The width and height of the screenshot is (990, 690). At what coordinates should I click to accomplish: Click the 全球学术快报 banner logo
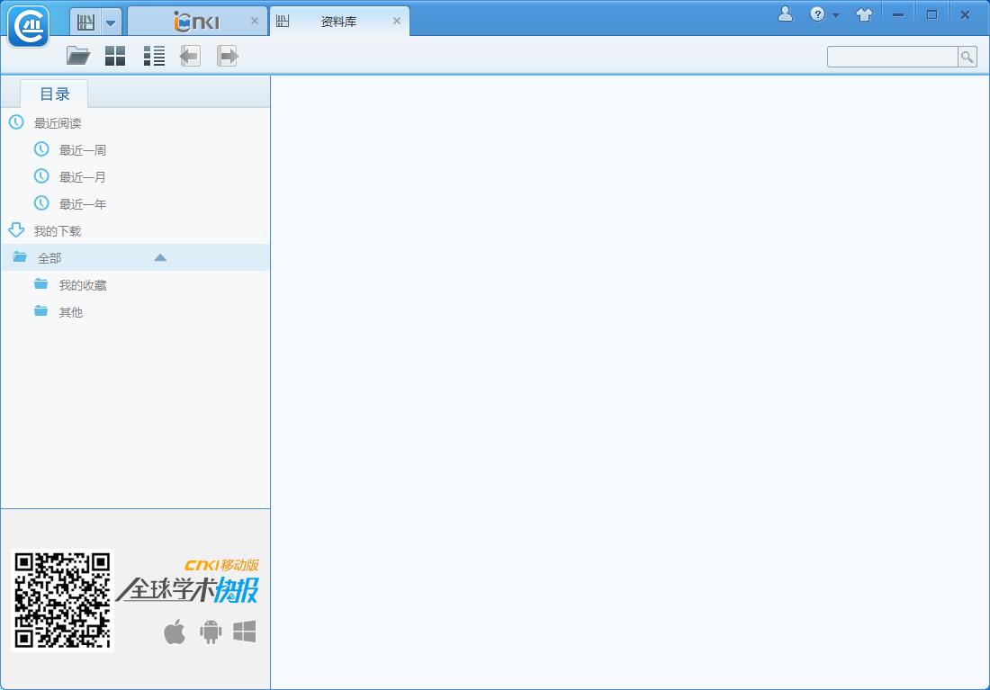(x=187, y=589)
